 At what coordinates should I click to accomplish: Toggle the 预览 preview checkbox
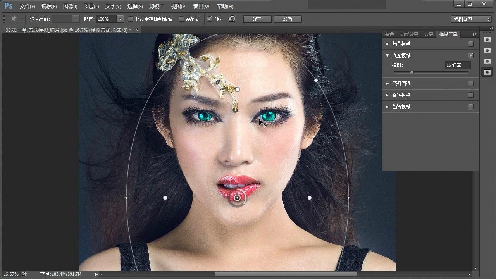pos(210,19)
